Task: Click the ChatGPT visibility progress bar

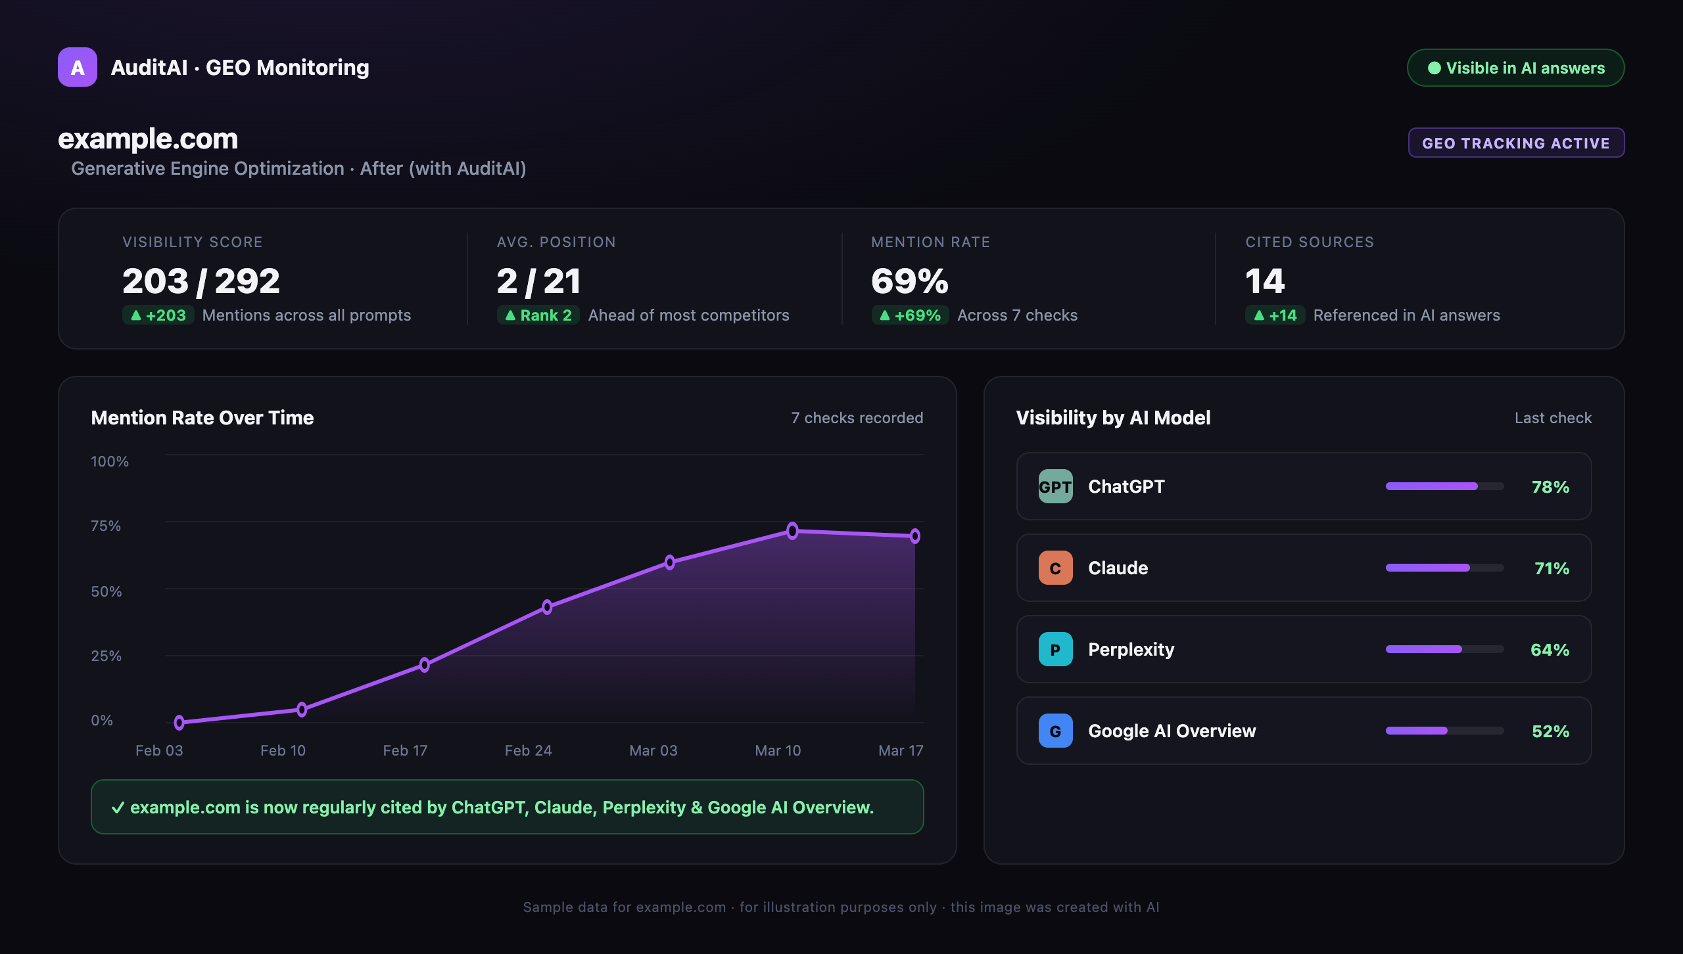Action: tap(1444, 486)
